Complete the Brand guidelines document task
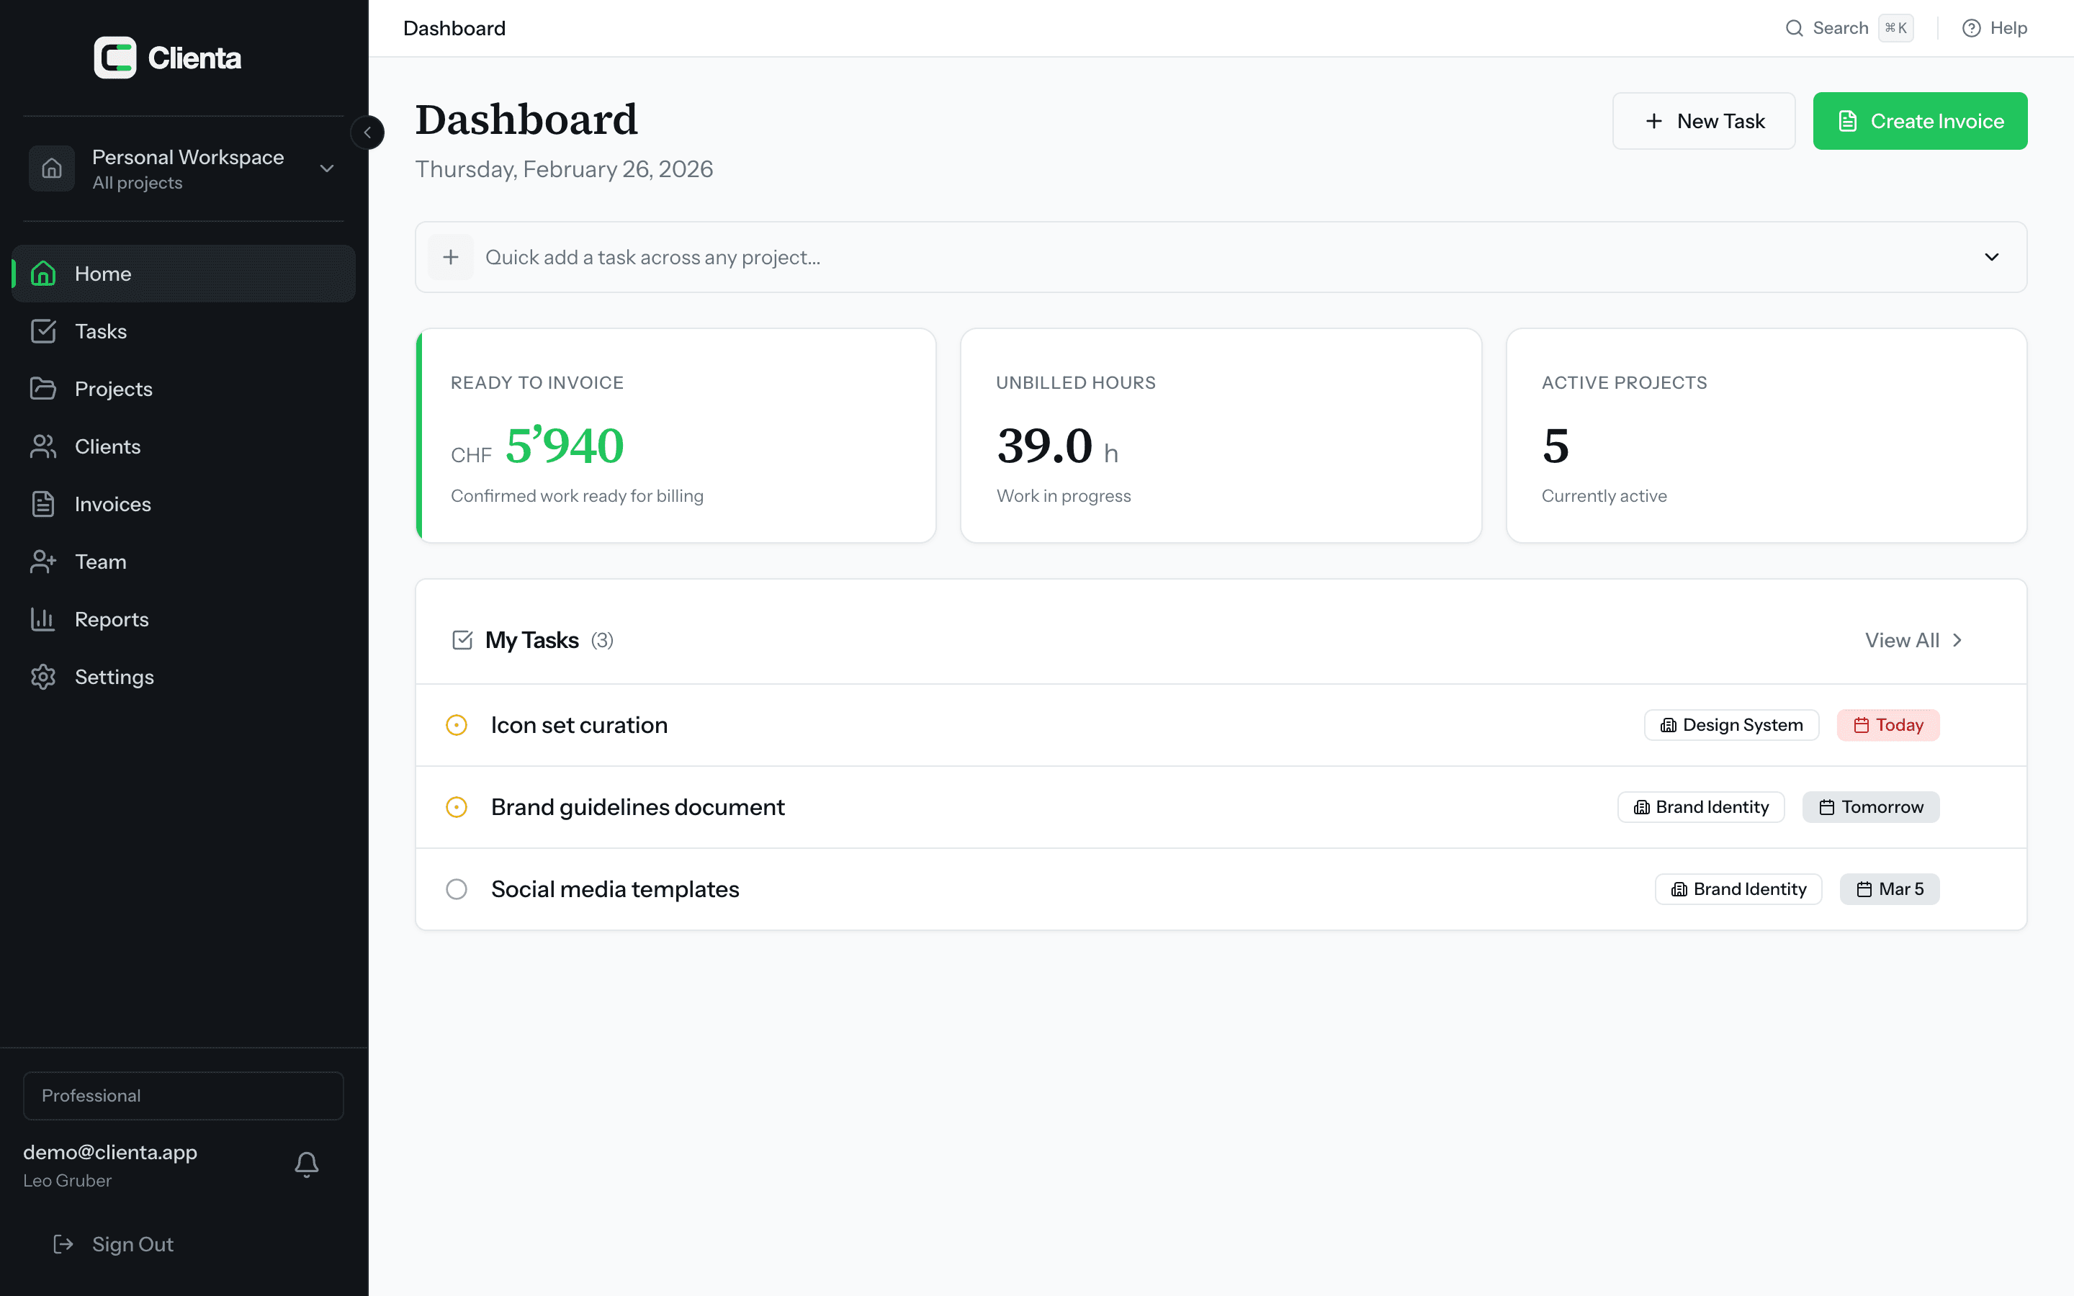Screen dimensions: 2074x1296 [x=457, y=806]
